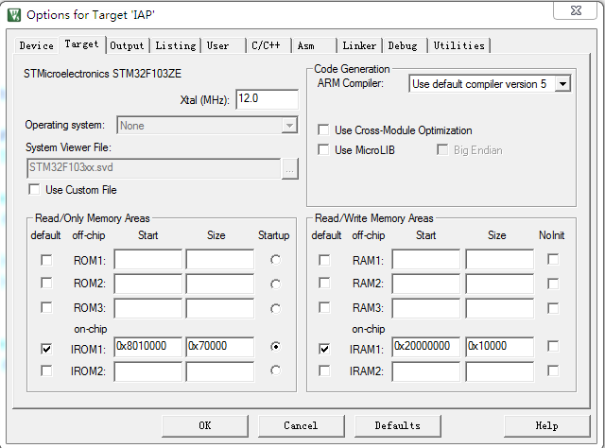Confirm settings with the OK button
The height and width of the screenshot is (448, 605).
click(205, 425)
